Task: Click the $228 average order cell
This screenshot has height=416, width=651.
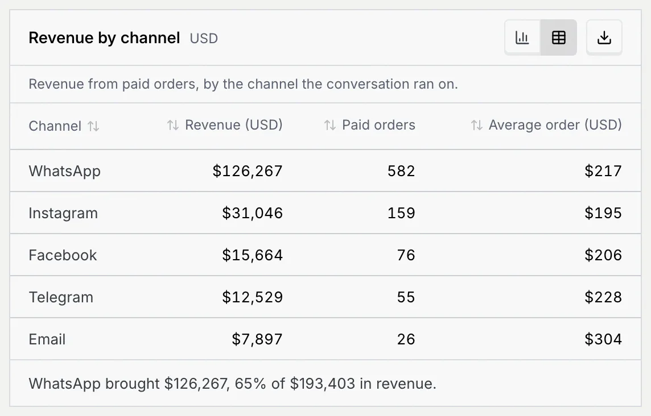Action: 603,297
